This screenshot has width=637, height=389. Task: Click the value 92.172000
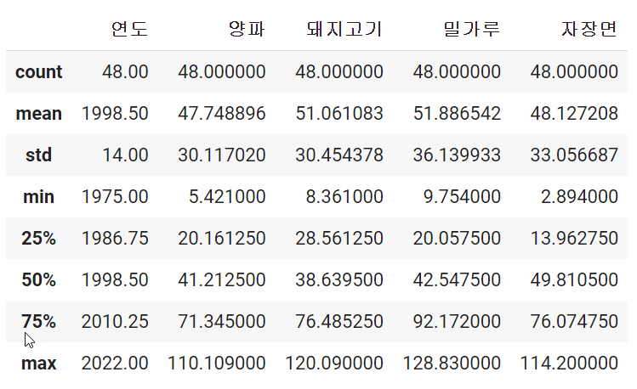(x=457, y=322)
